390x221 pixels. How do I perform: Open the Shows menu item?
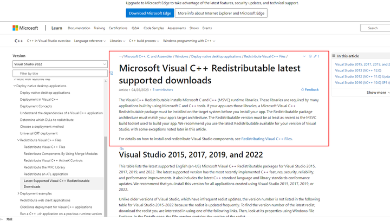(x=194, y=28)
